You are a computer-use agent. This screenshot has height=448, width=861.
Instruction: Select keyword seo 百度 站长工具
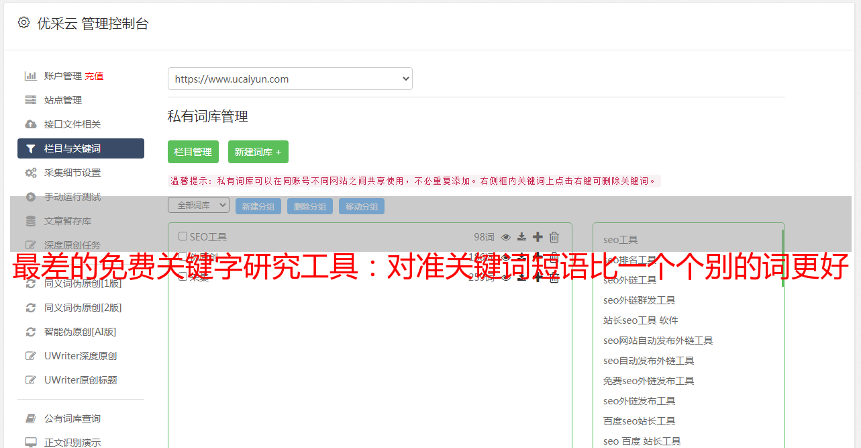pyautogui.click(x=642, y=441)
